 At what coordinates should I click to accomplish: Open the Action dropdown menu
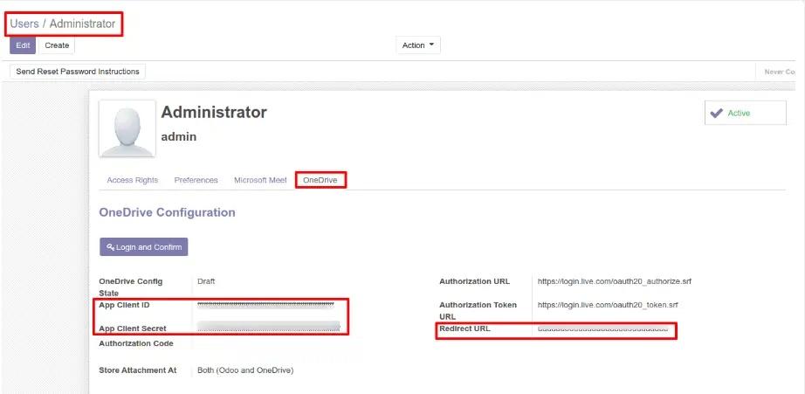point(418,45)
